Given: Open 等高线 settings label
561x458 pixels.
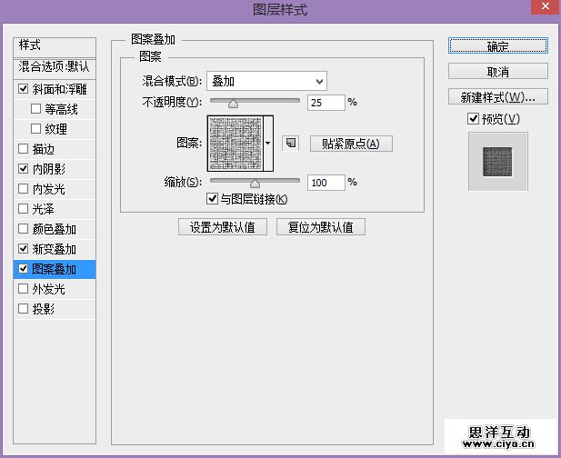Looking at the screenshot, I should 61,109.
